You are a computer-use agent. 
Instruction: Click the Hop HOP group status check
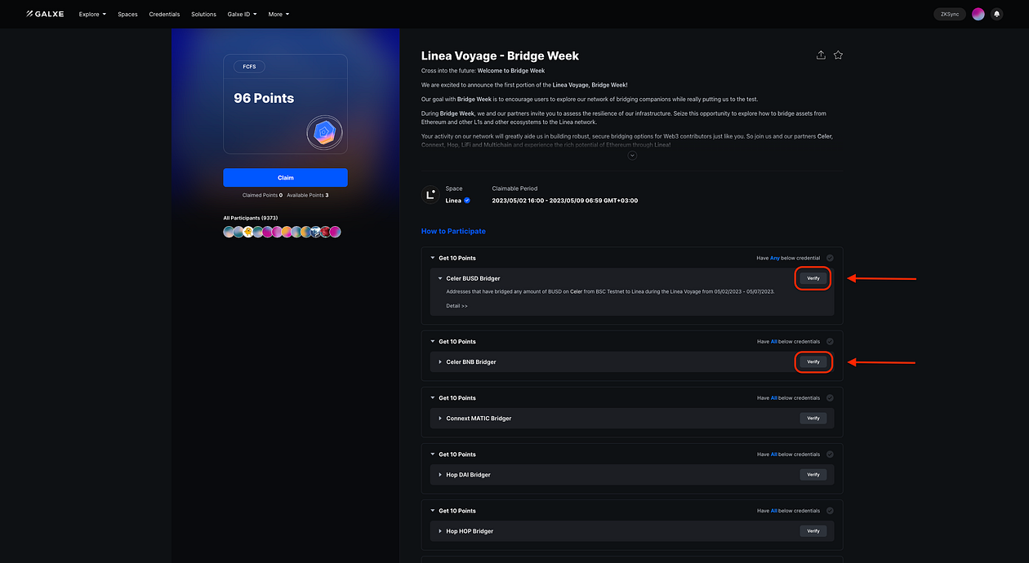(830, 511)
